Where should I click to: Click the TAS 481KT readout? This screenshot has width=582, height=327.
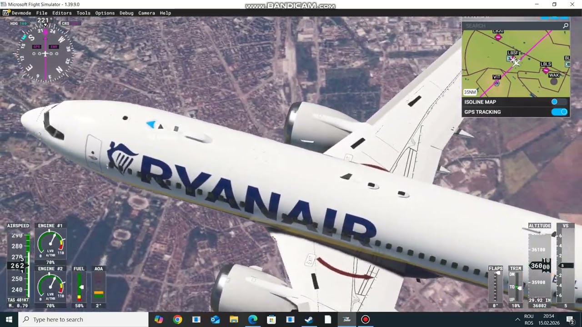click(18, 300)
